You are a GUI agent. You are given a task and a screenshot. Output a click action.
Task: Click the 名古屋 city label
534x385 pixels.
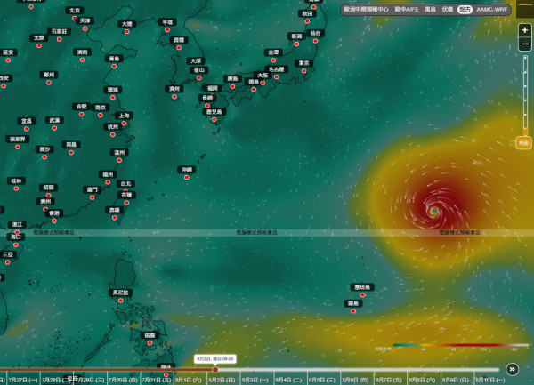276,69
